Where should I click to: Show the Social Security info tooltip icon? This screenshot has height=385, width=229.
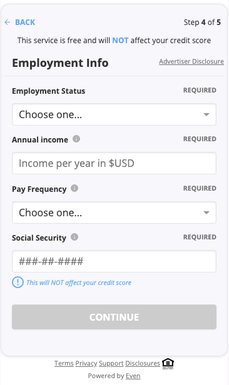click(x=74, y=237)
